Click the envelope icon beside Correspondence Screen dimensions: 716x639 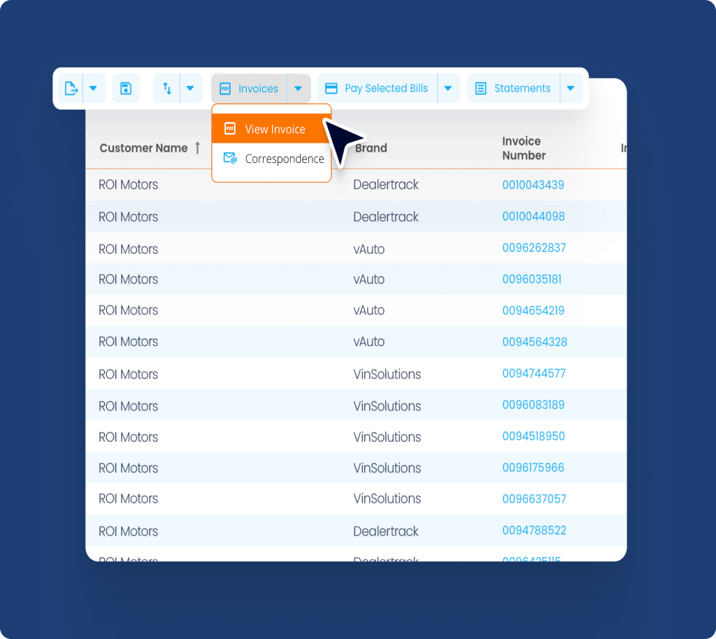click(x=229, y=159)
